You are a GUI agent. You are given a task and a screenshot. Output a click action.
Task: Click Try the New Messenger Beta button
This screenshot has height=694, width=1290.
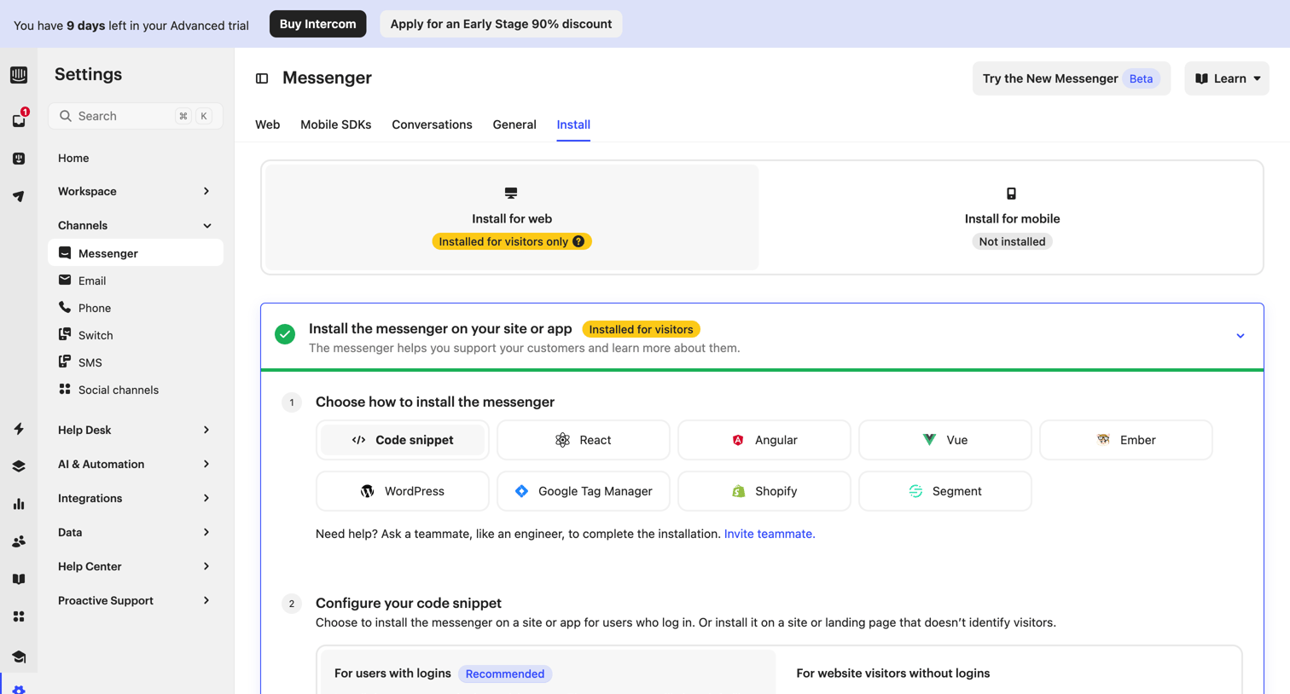pyautogui.click(x=1071, y=78)
